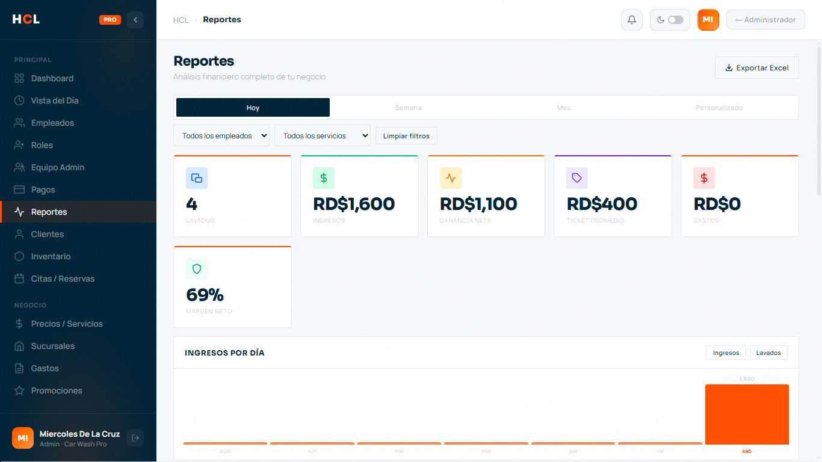
Task: Open the Todos los empleados dropdown
Action: [221, 135]
